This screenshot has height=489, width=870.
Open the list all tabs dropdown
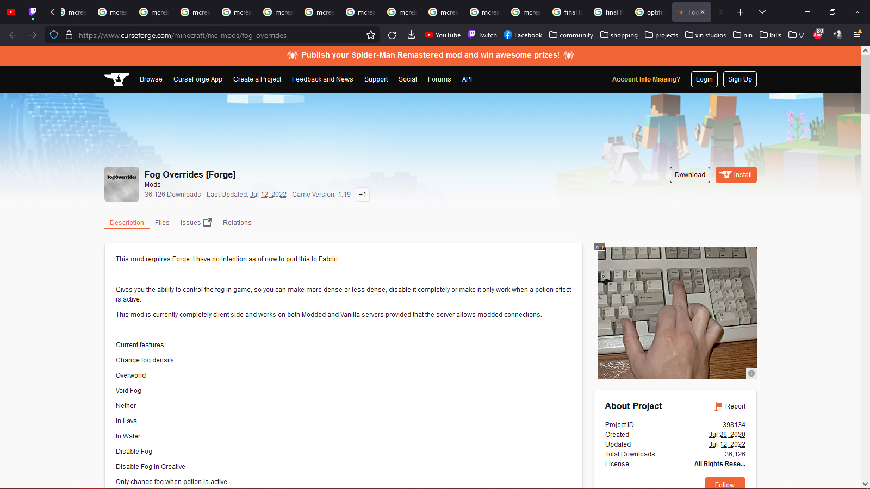[762, 12]
